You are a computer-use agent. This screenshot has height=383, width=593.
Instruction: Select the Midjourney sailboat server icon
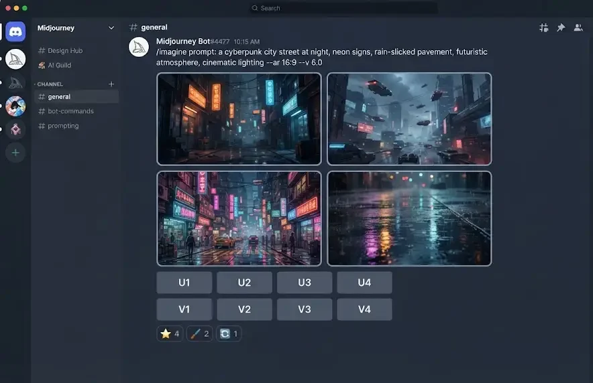(15, 59)
